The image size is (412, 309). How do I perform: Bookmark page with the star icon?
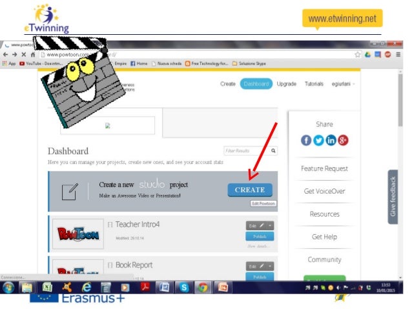(358, 55)
